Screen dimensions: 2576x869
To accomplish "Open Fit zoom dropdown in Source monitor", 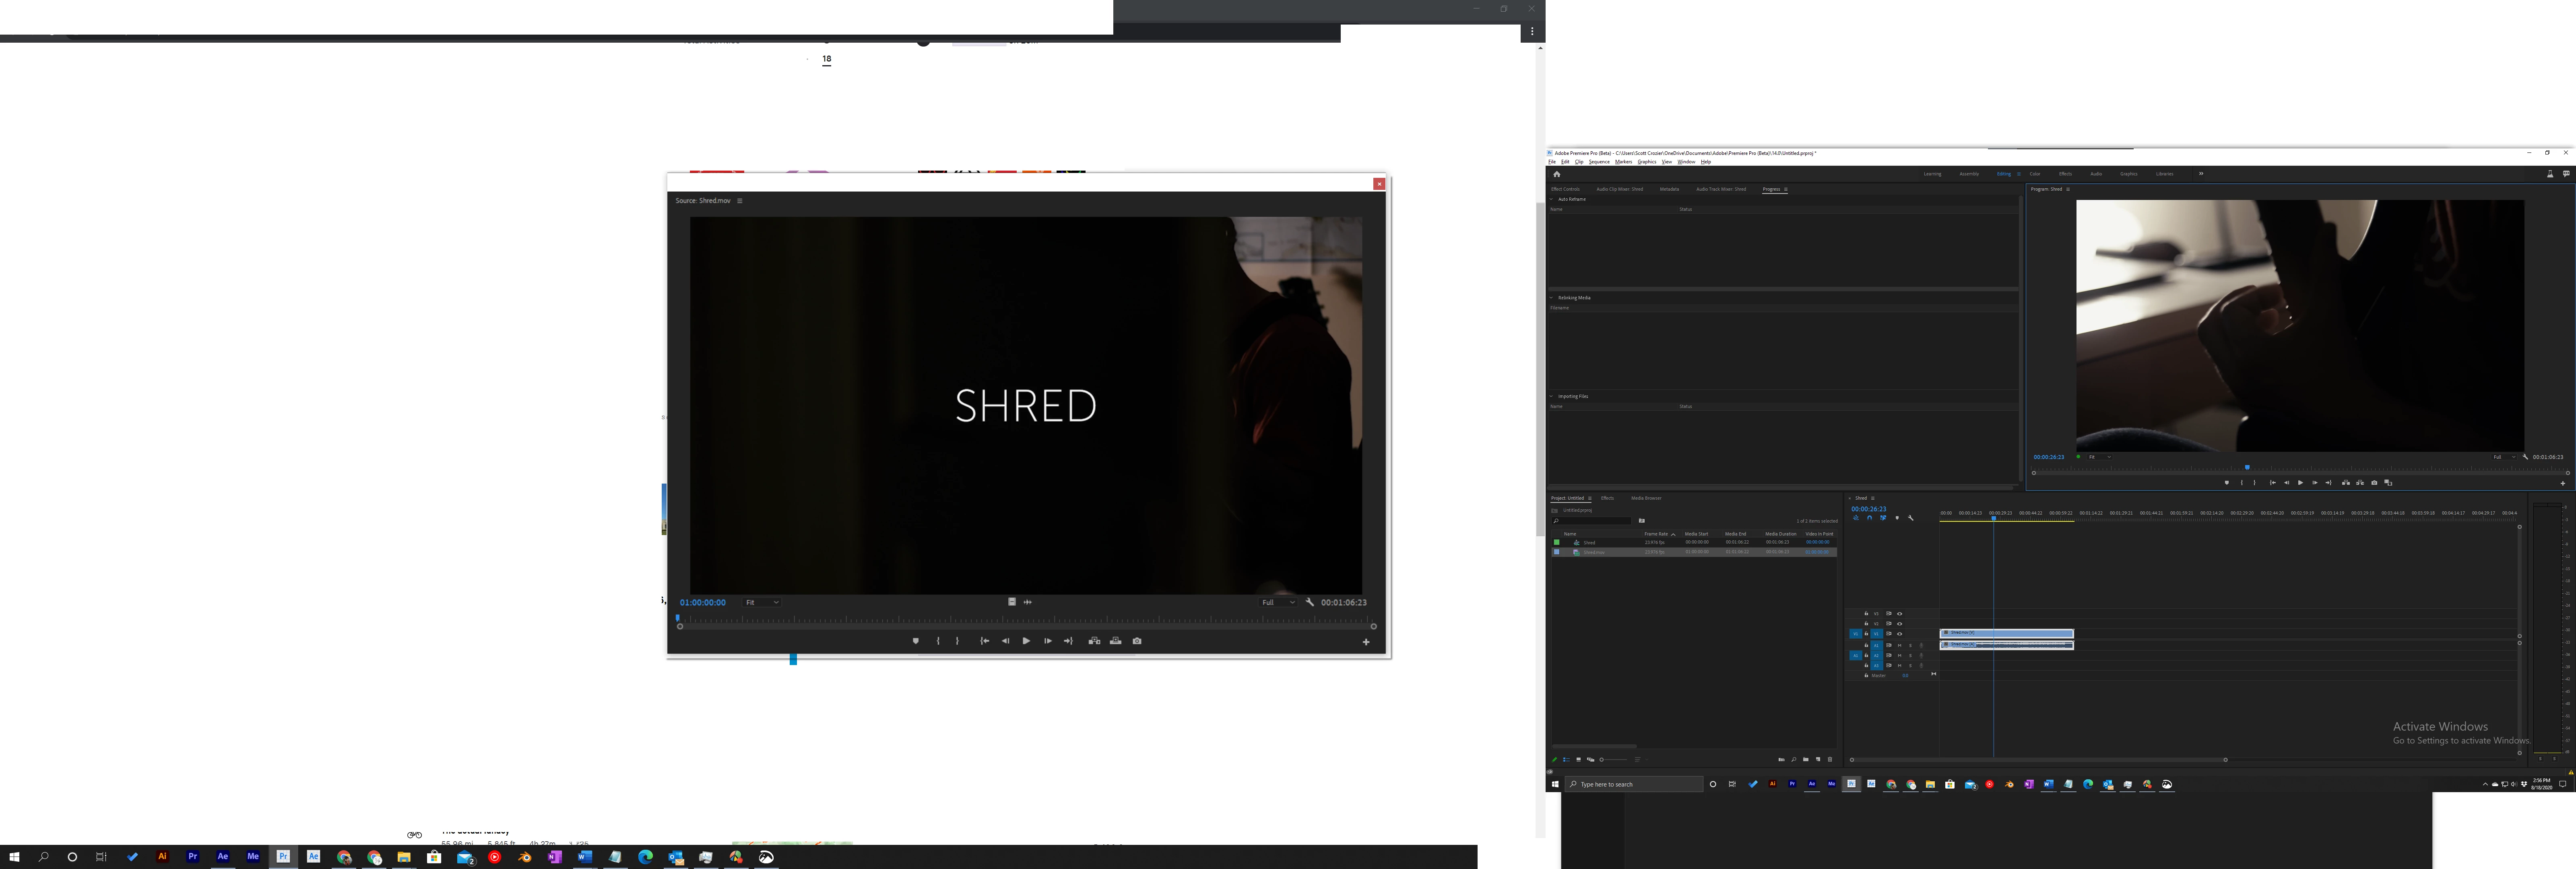I will tap(761, 602).
